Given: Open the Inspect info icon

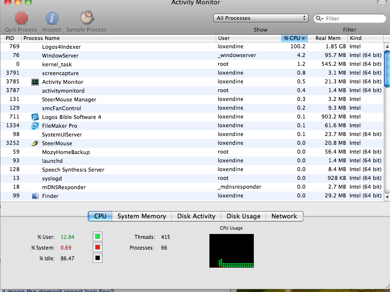Looking at the screenshot, I should pyautogui.click(x=52, y=18).
